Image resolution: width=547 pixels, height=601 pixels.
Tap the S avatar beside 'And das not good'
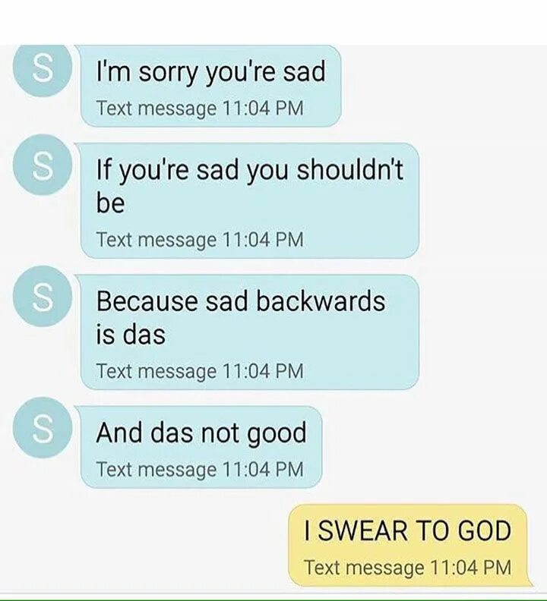pos(43,428)
